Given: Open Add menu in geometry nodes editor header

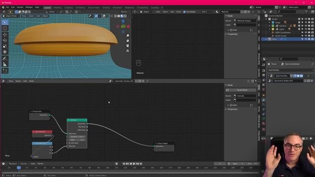Looking at the screenshot, I should (25, 81).
